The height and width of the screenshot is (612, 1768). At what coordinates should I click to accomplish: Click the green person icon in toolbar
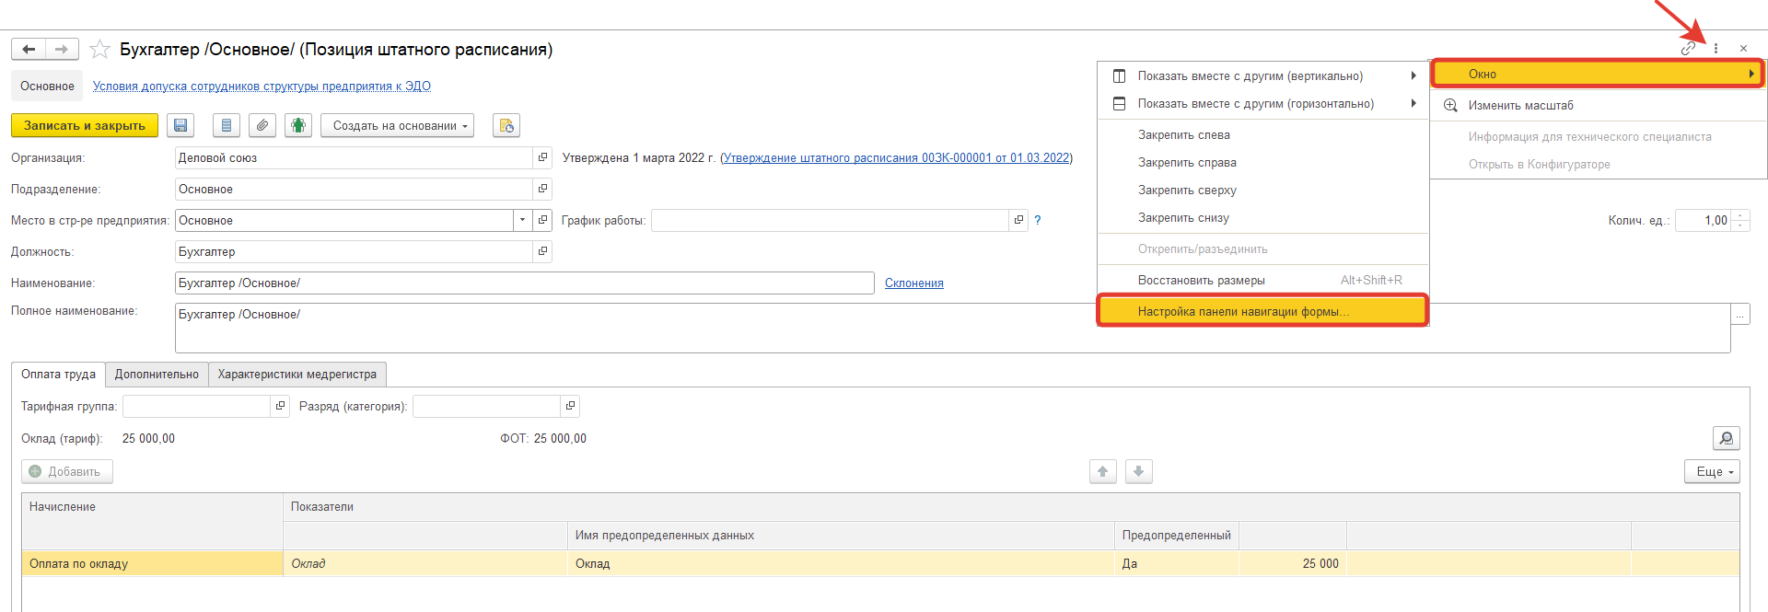(x=297, y=126)
